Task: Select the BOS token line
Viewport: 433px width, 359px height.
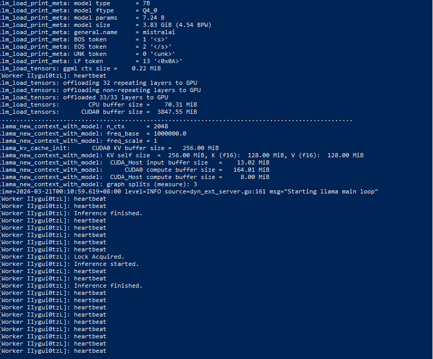Action: (x=84, y=39)
